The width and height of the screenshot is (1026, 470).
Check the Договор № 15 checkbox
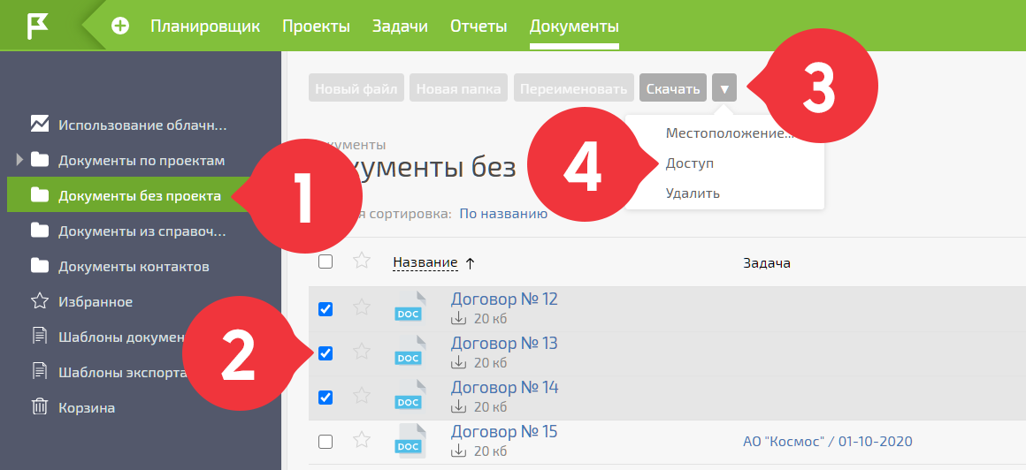325,441
